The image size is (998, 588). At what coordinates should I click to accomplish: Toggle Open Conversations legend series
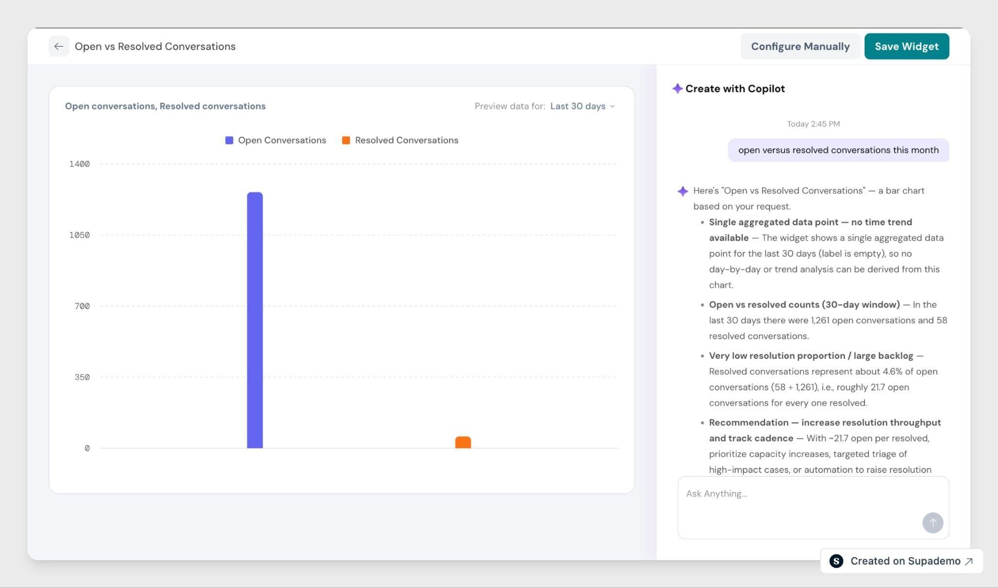275,140
